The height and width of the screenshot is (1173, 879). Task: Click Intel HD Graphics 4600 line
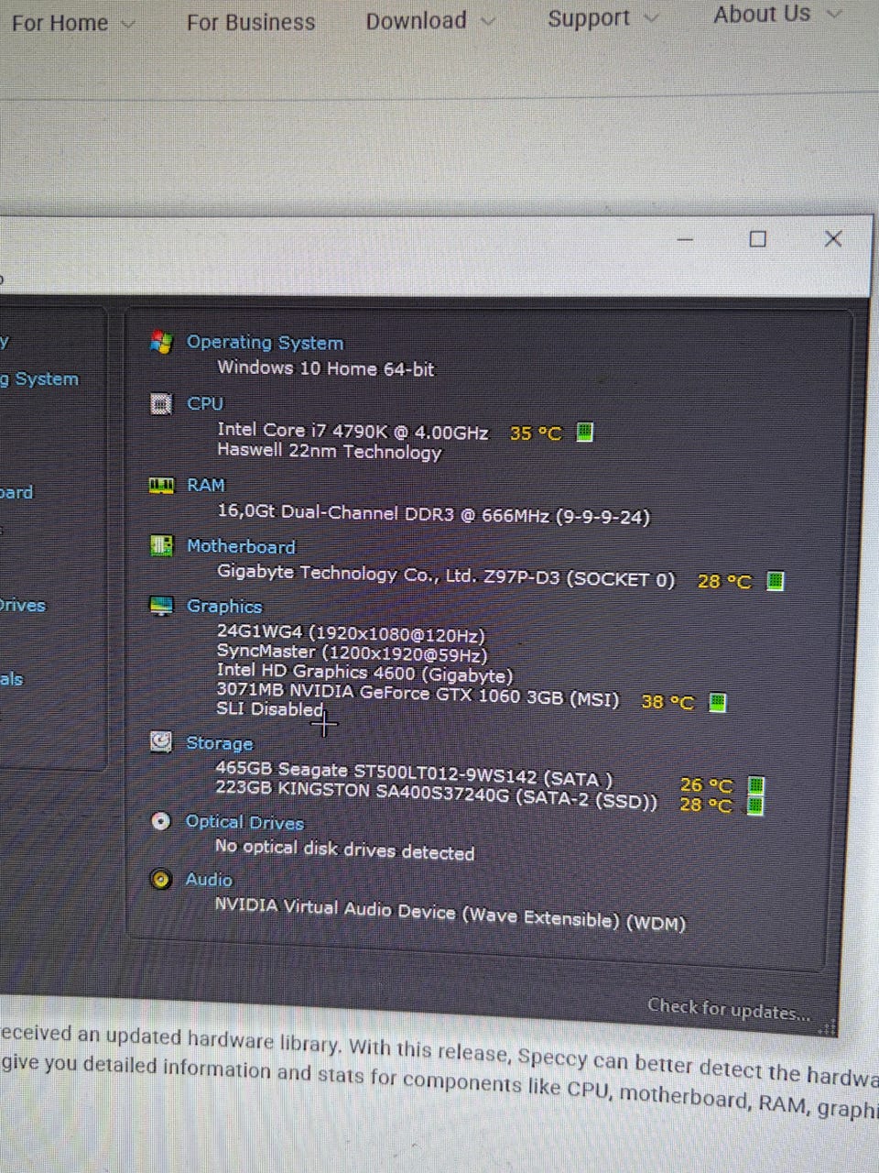(364, 674)
